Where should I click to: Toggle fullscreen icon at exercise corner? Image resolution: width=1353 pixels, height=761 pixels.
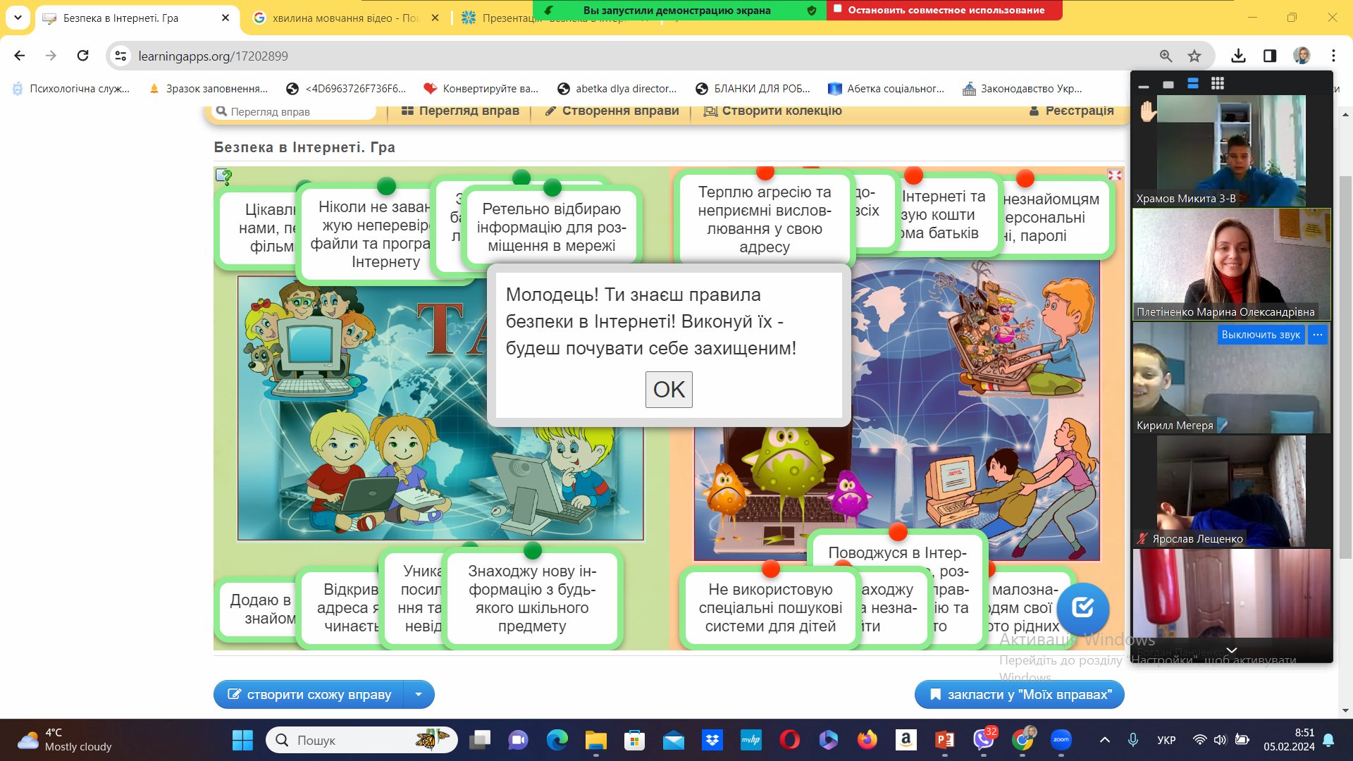tap(1114, 175)
